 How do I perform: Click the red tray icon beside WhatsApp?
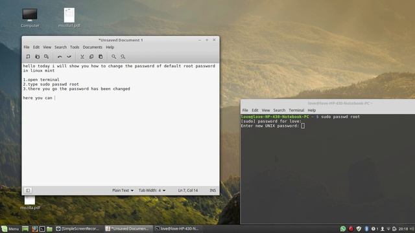351,228
